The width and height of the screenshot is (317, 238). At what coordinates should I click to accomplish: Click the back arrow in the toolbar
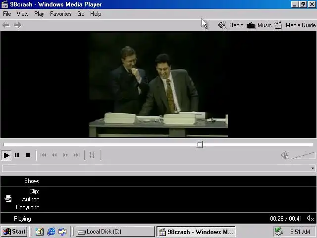click(x=6, y=25)
